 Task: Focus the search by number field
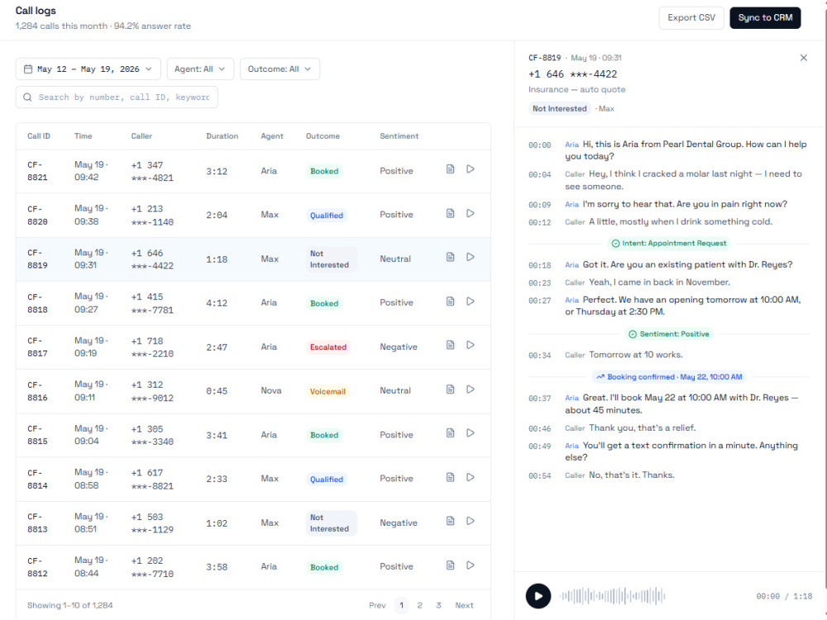click(x=117, y=97)
